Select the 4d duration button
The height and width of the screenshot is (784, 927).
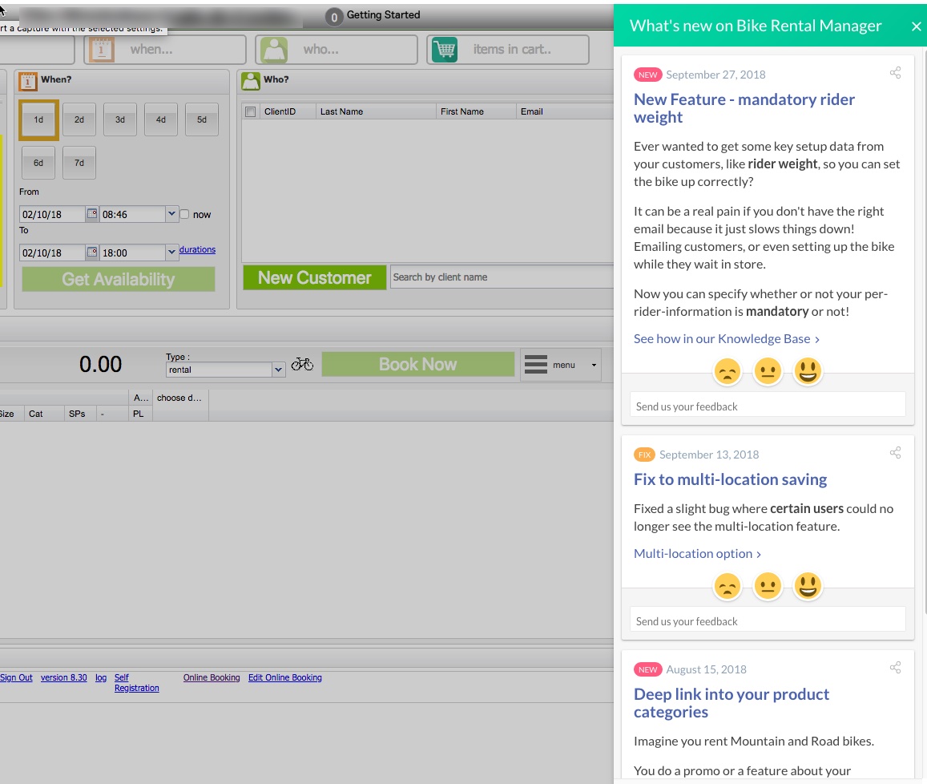click(x=161, y=119)
